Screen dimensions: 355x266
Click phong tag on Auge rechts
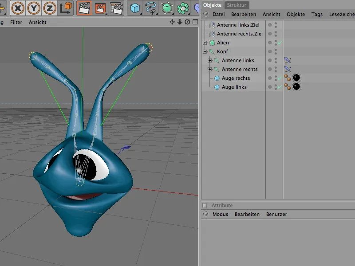pyautogui.click(x=288, y=78)
